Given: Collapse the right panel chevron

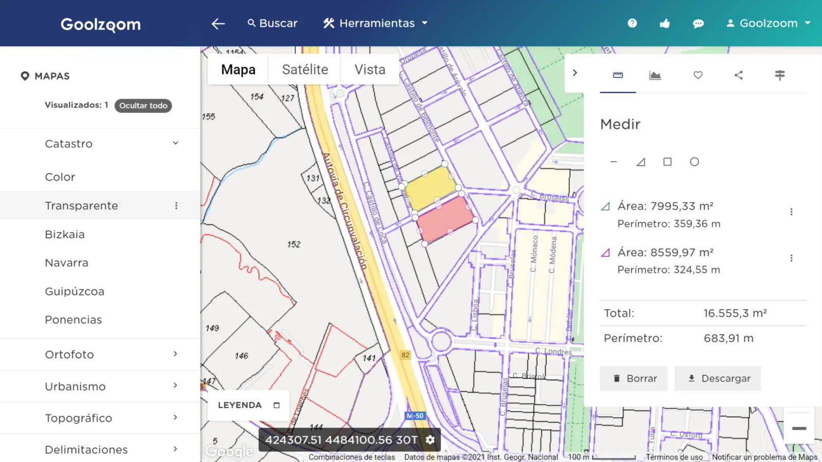Looking at the screenshot, I should tap(575, 73).
